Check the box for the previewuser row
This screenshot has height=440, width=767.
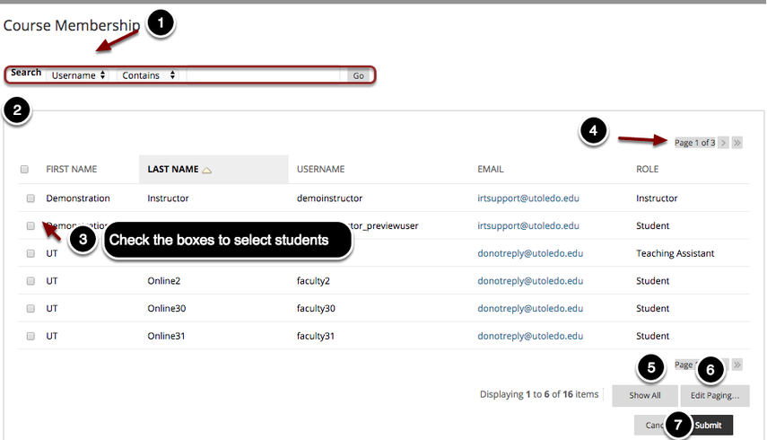[31, 225]
